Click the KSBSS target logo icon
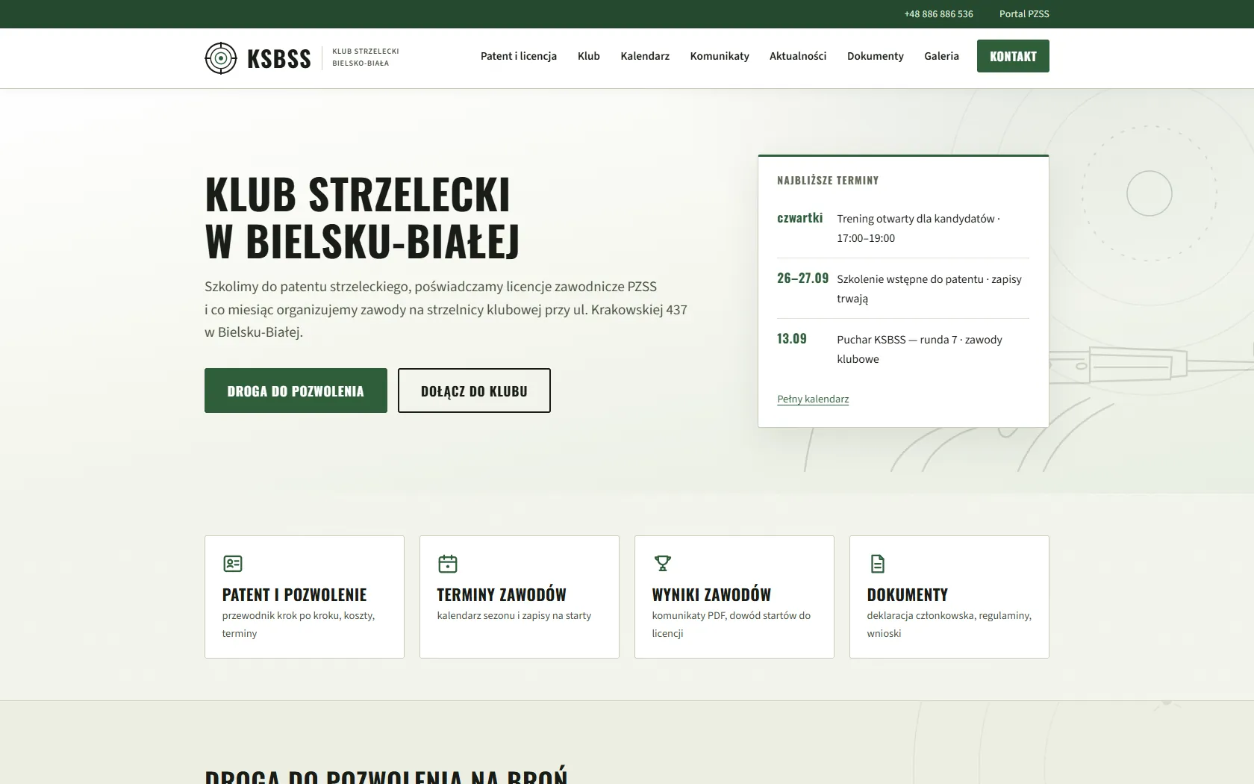Screen dimensions: 1254x784 221,58
